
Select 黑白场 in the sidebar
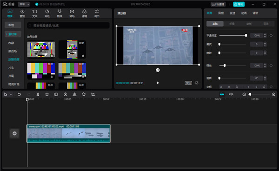pos(13,51)
